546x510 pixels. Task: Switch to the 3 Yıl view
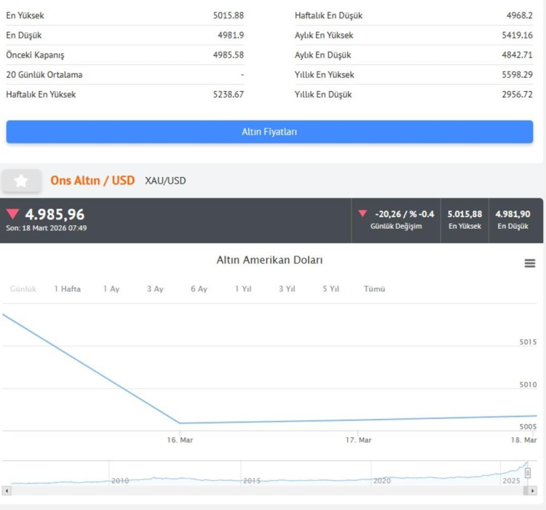pyautogui.click(x=287, y=289)
